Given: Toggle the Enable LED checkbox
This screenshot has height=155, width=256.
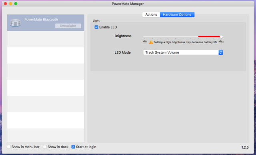Looking at the screenshot, I should 96,27.
